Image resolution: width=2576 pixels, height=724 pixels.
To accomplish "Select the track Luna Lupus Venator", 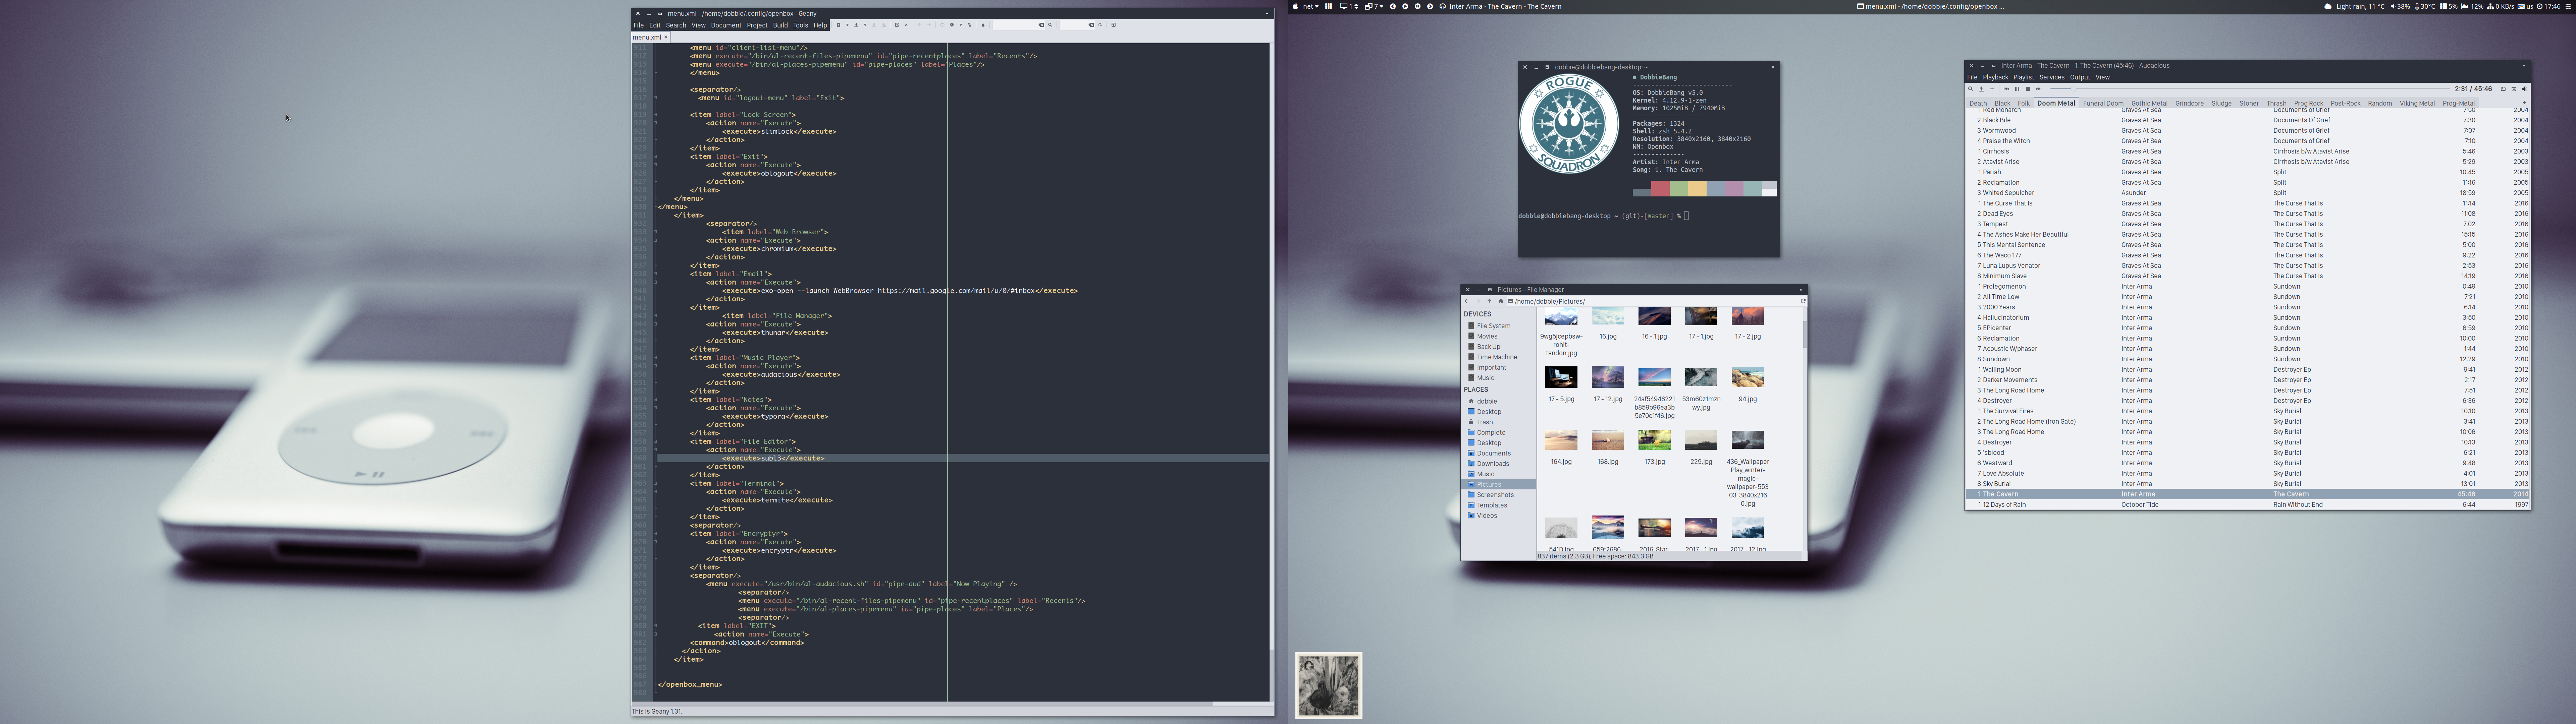I will (x=2247, y=266).
